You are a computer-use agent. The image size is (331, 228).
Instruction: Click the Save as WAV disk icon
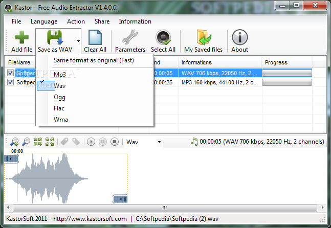(54, 37)
